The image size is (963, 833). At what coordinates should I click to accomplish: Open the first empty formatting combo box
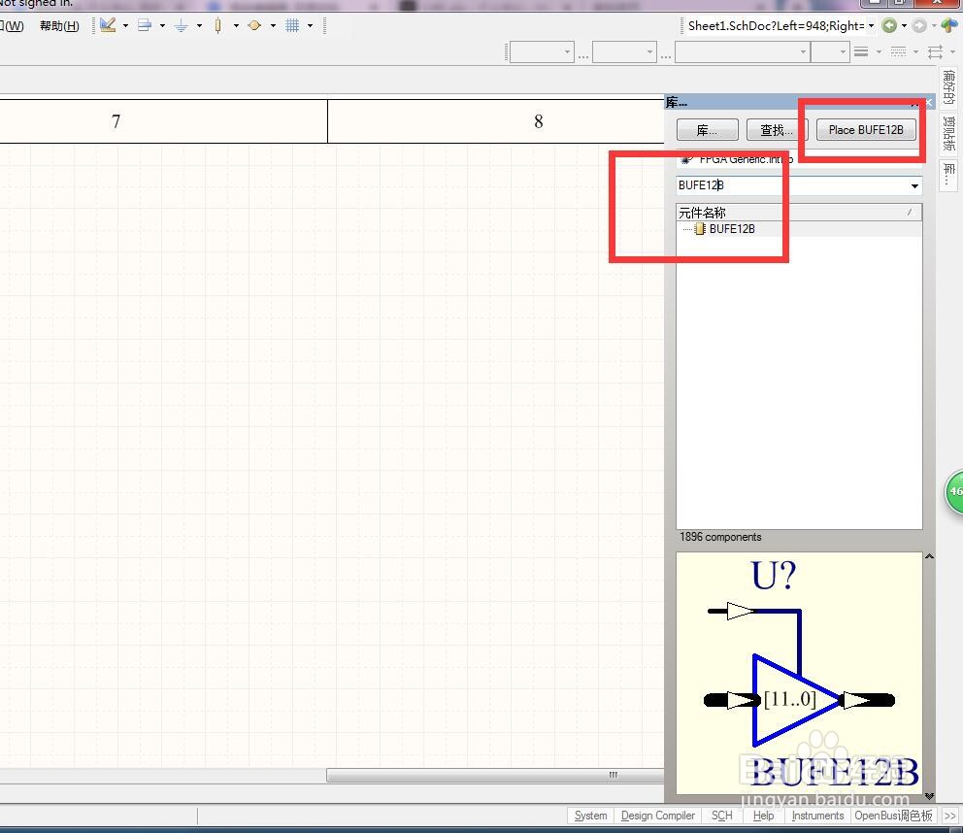tap(542, 52)
